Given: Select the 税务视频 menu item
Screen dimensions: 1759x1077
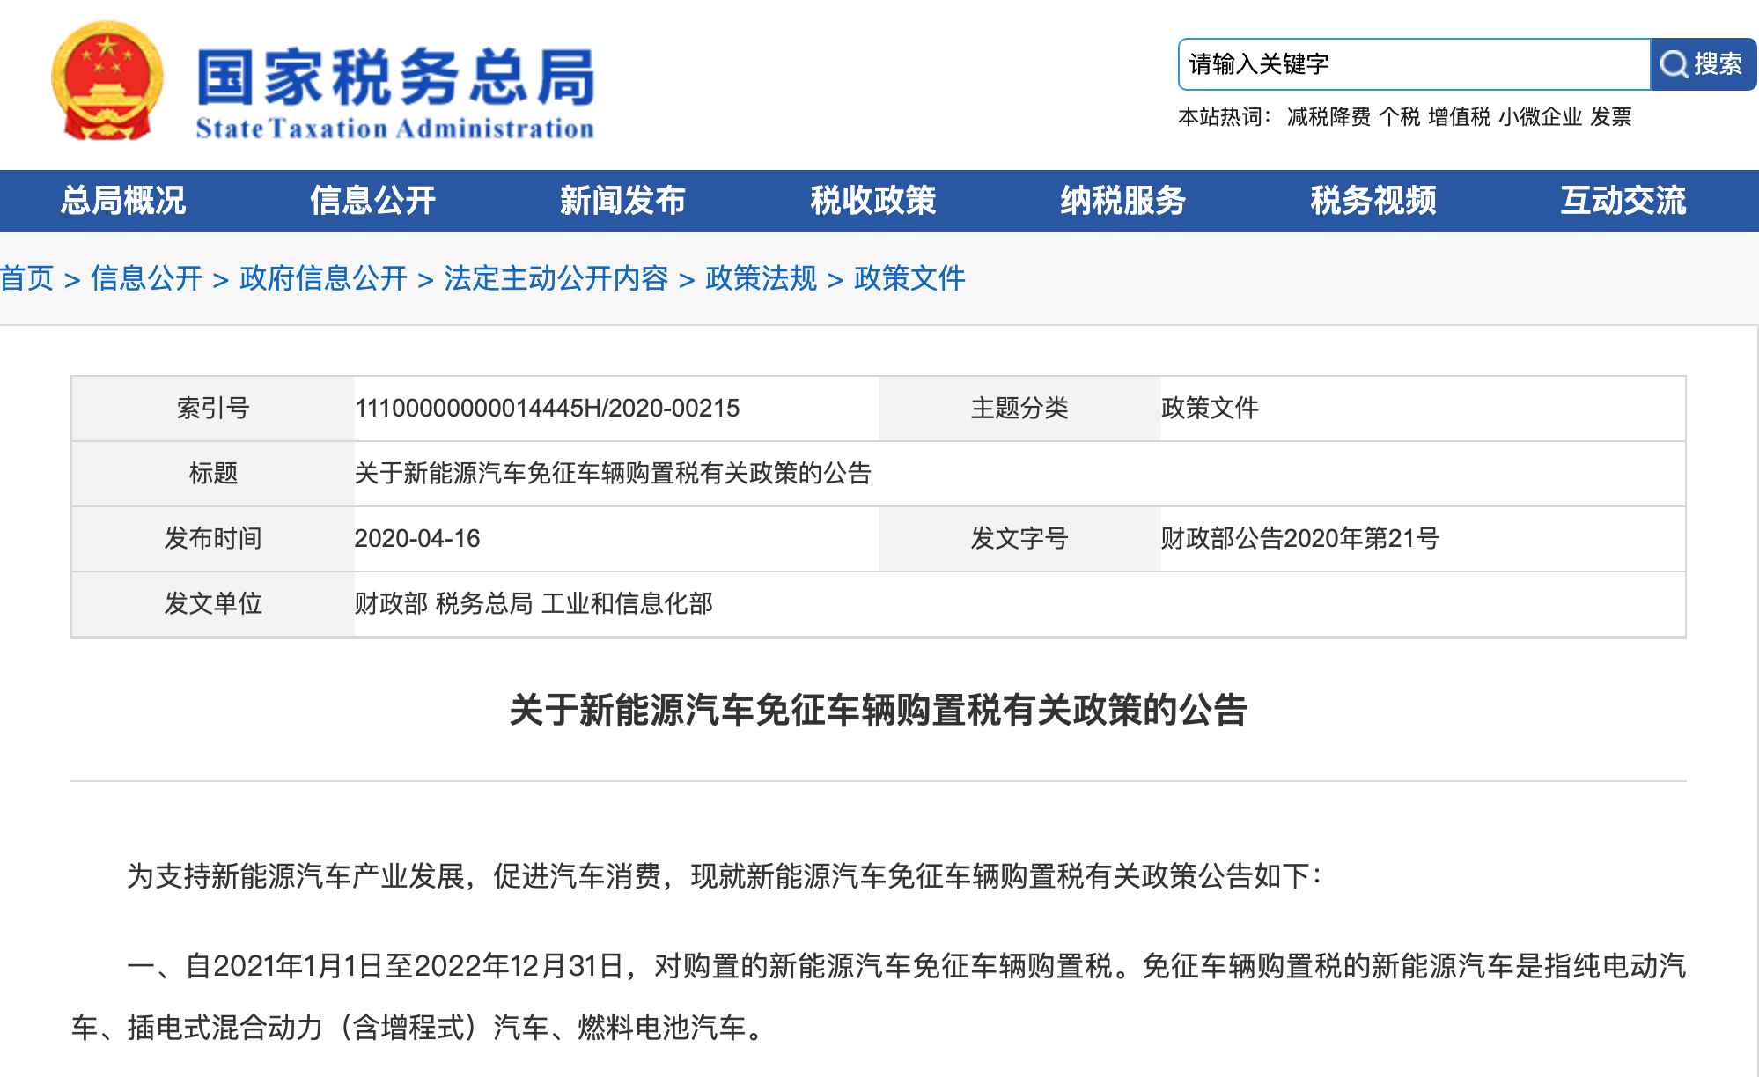Looking at the screenshot, I should (1373, 201).
